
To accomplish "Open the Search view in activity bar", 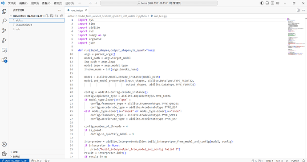I will click(x=4, y=21).
